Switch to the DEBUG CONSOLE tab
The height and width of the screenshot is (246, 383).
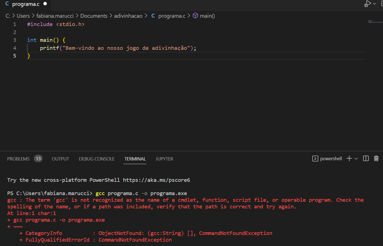coord(97,159)
